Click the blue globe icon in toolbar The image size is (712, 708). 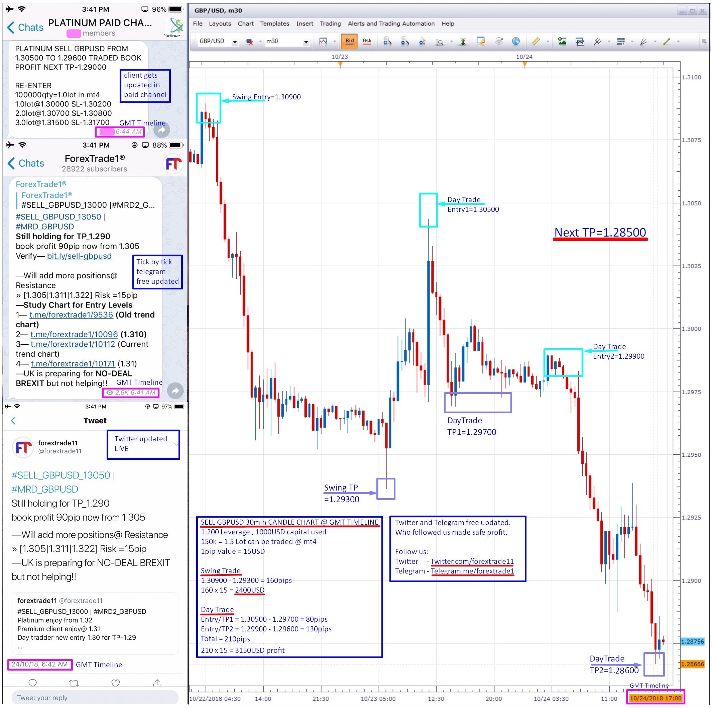pyautogui.click(x=515, y=41)
